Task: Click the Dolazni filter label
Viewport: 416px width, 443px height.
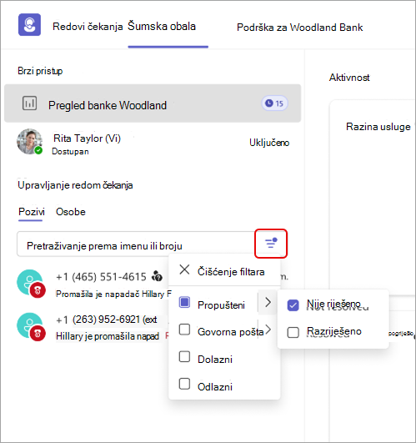Action: coord(215,359)
